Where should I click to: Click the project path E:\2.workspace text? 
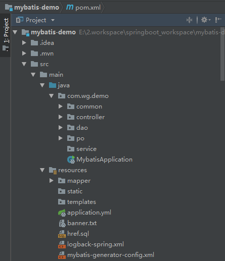point(152,32)
